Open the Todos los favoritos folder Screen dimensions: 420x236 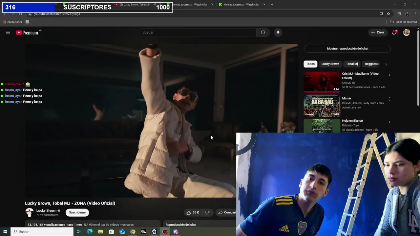click(403, 22)
